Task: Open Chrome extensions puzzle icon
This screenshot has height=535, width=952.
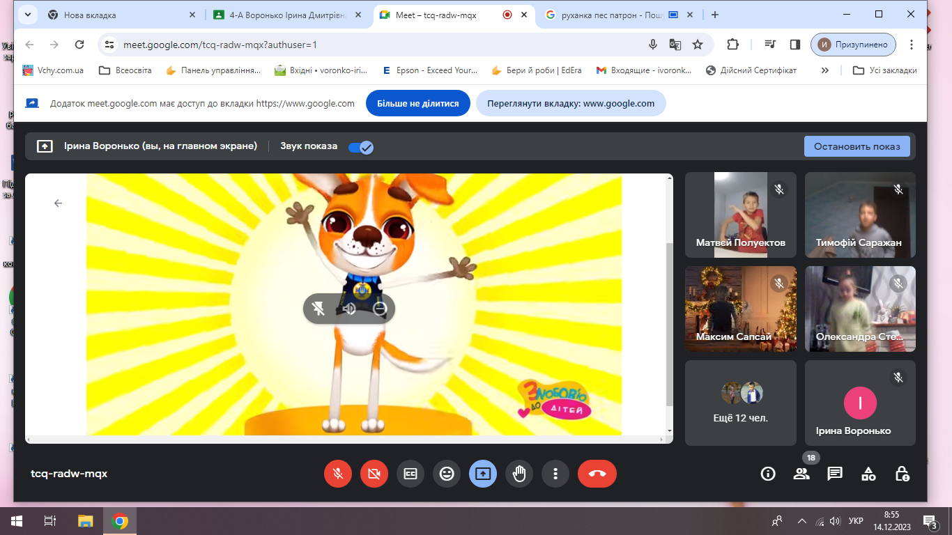Action: (732, 45)
